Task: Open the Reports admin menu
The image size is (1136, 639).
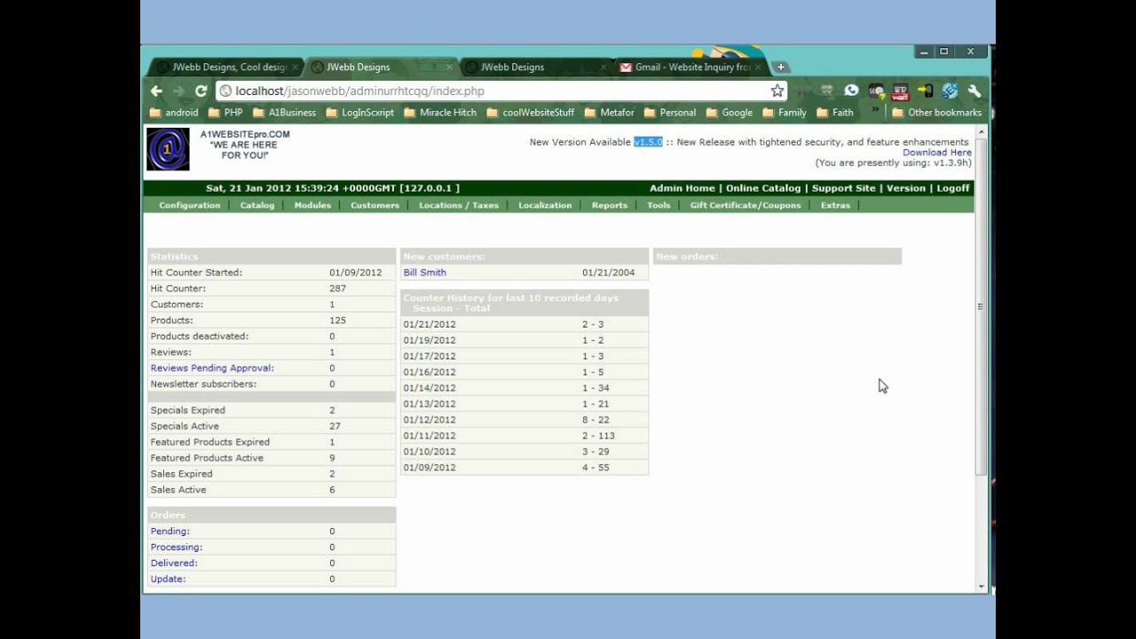Action: point(610,205)
